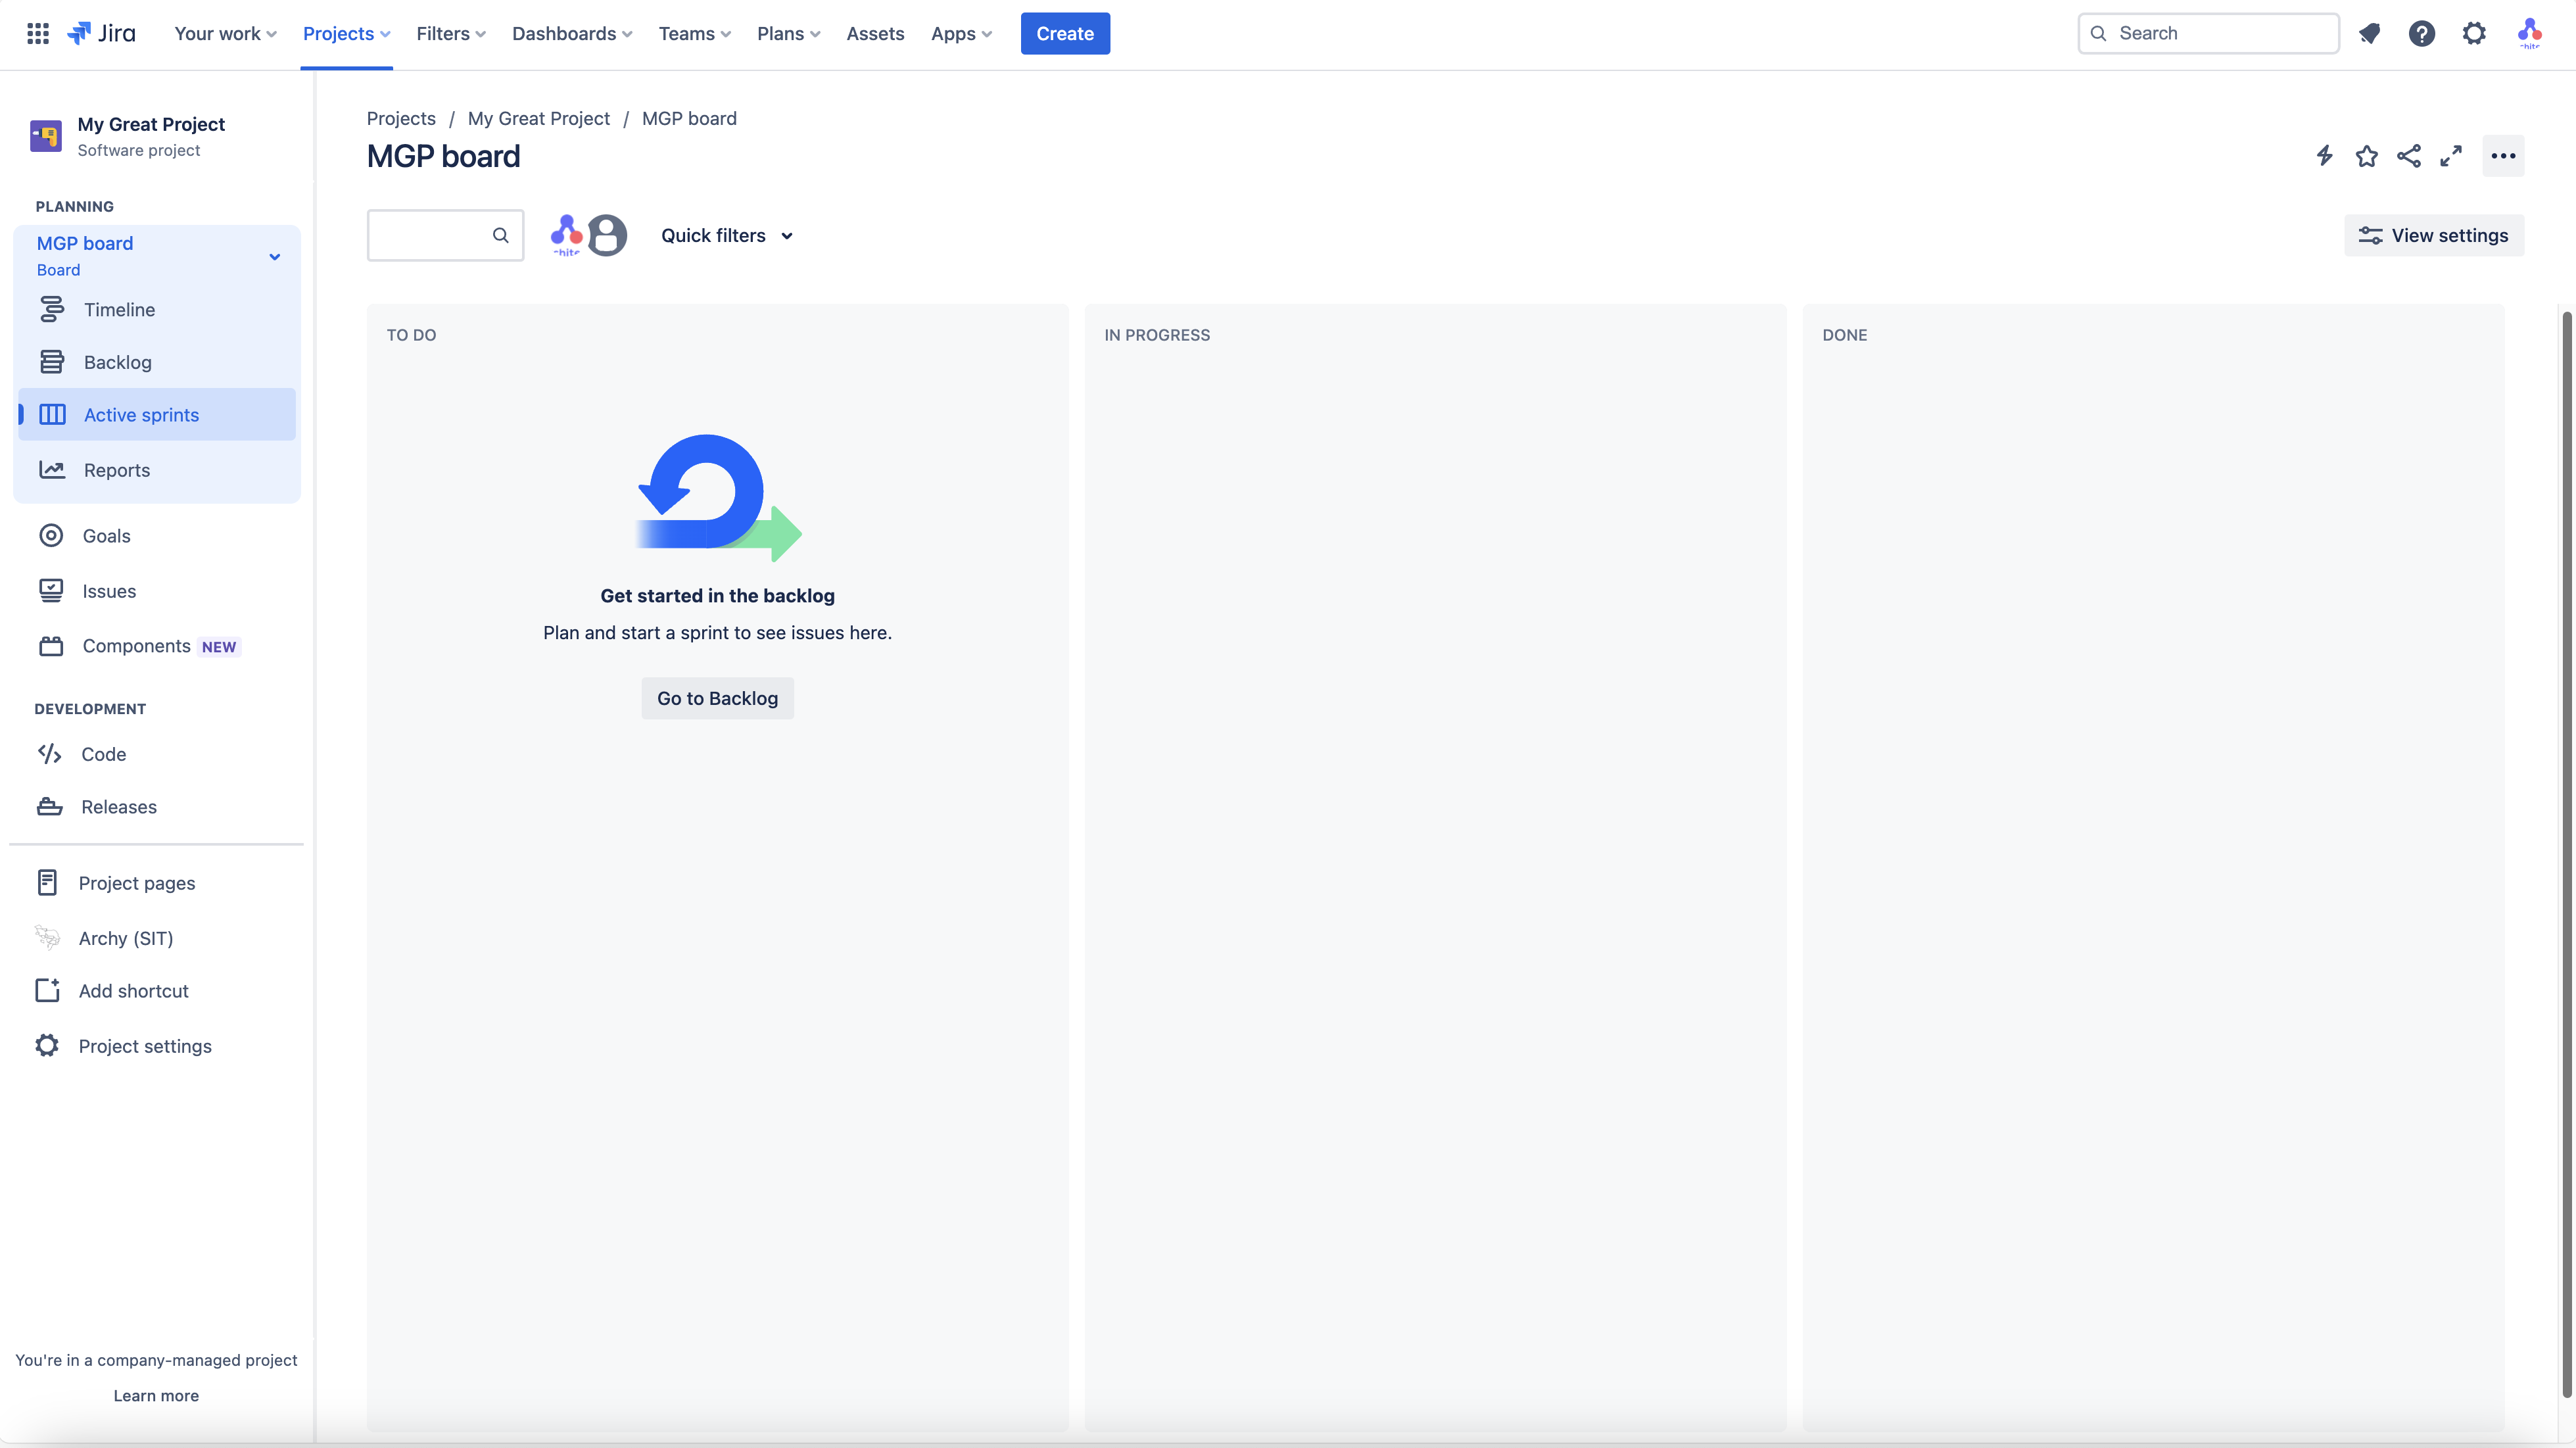Screen dimensions: 2576x1448
Task: Click the board search input field
Action: coord(431,235)
